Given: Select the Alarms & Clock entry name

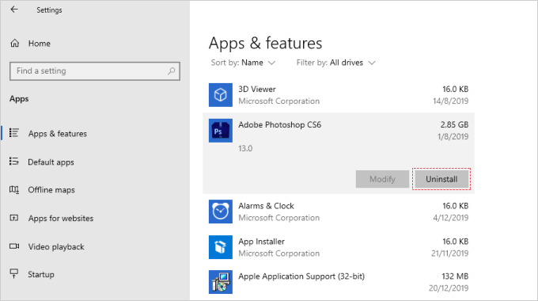Looking at the screenshot, I should (266, 206).
